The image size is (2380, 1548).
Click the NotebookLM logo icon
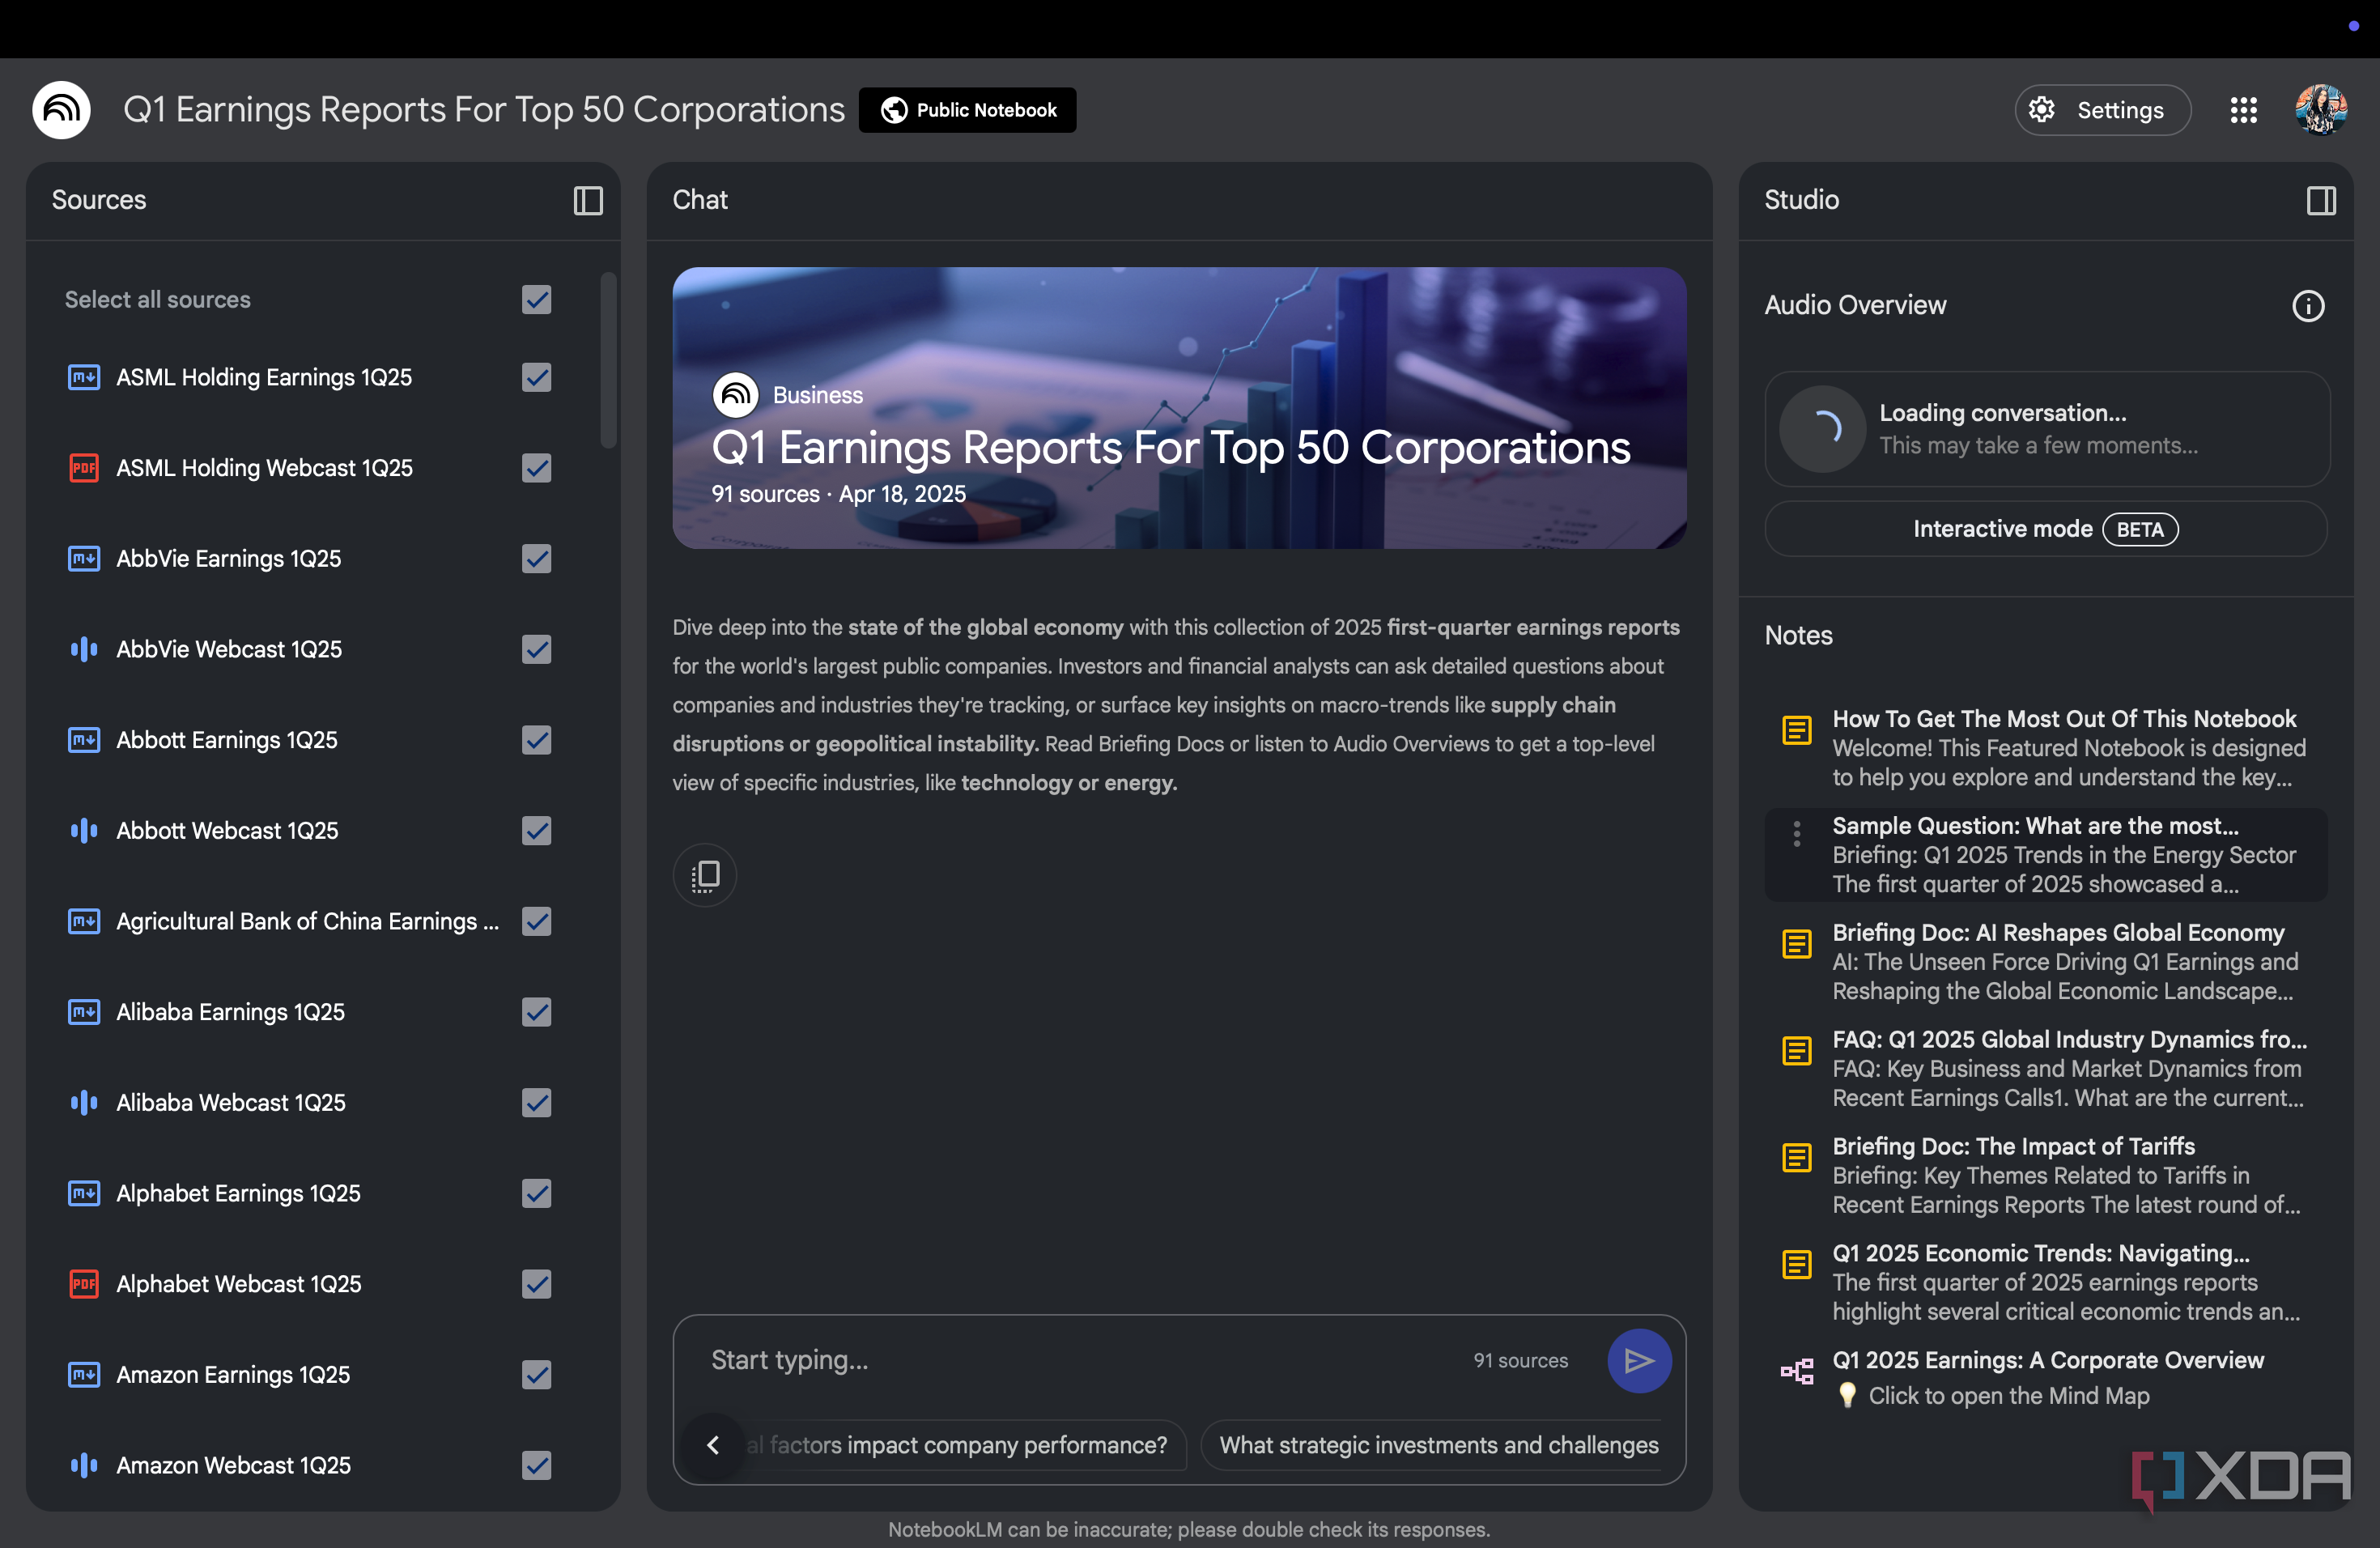point(62,110)
